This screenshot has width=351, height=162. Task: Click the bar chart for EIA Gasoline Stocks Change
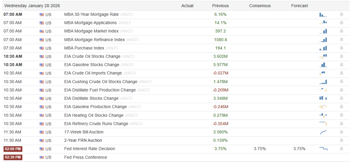click(323, 65)
